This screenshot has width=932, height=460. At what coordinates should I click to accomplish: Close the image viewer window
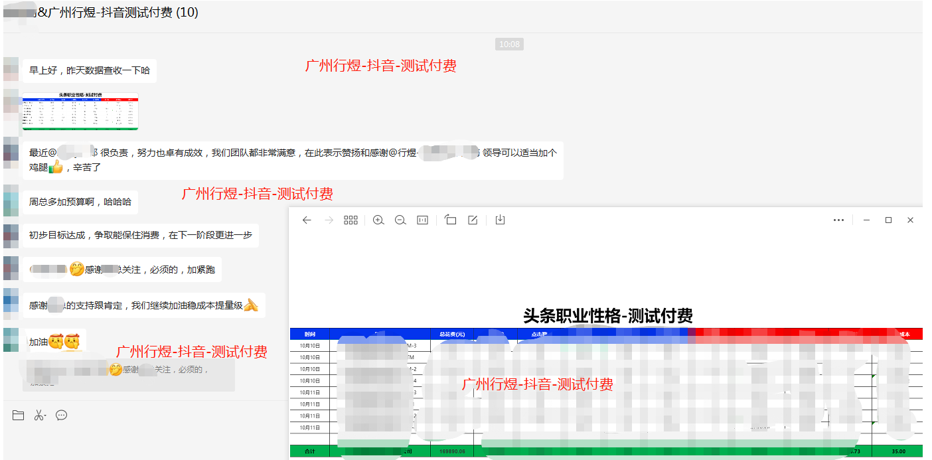tap(910, 220)
